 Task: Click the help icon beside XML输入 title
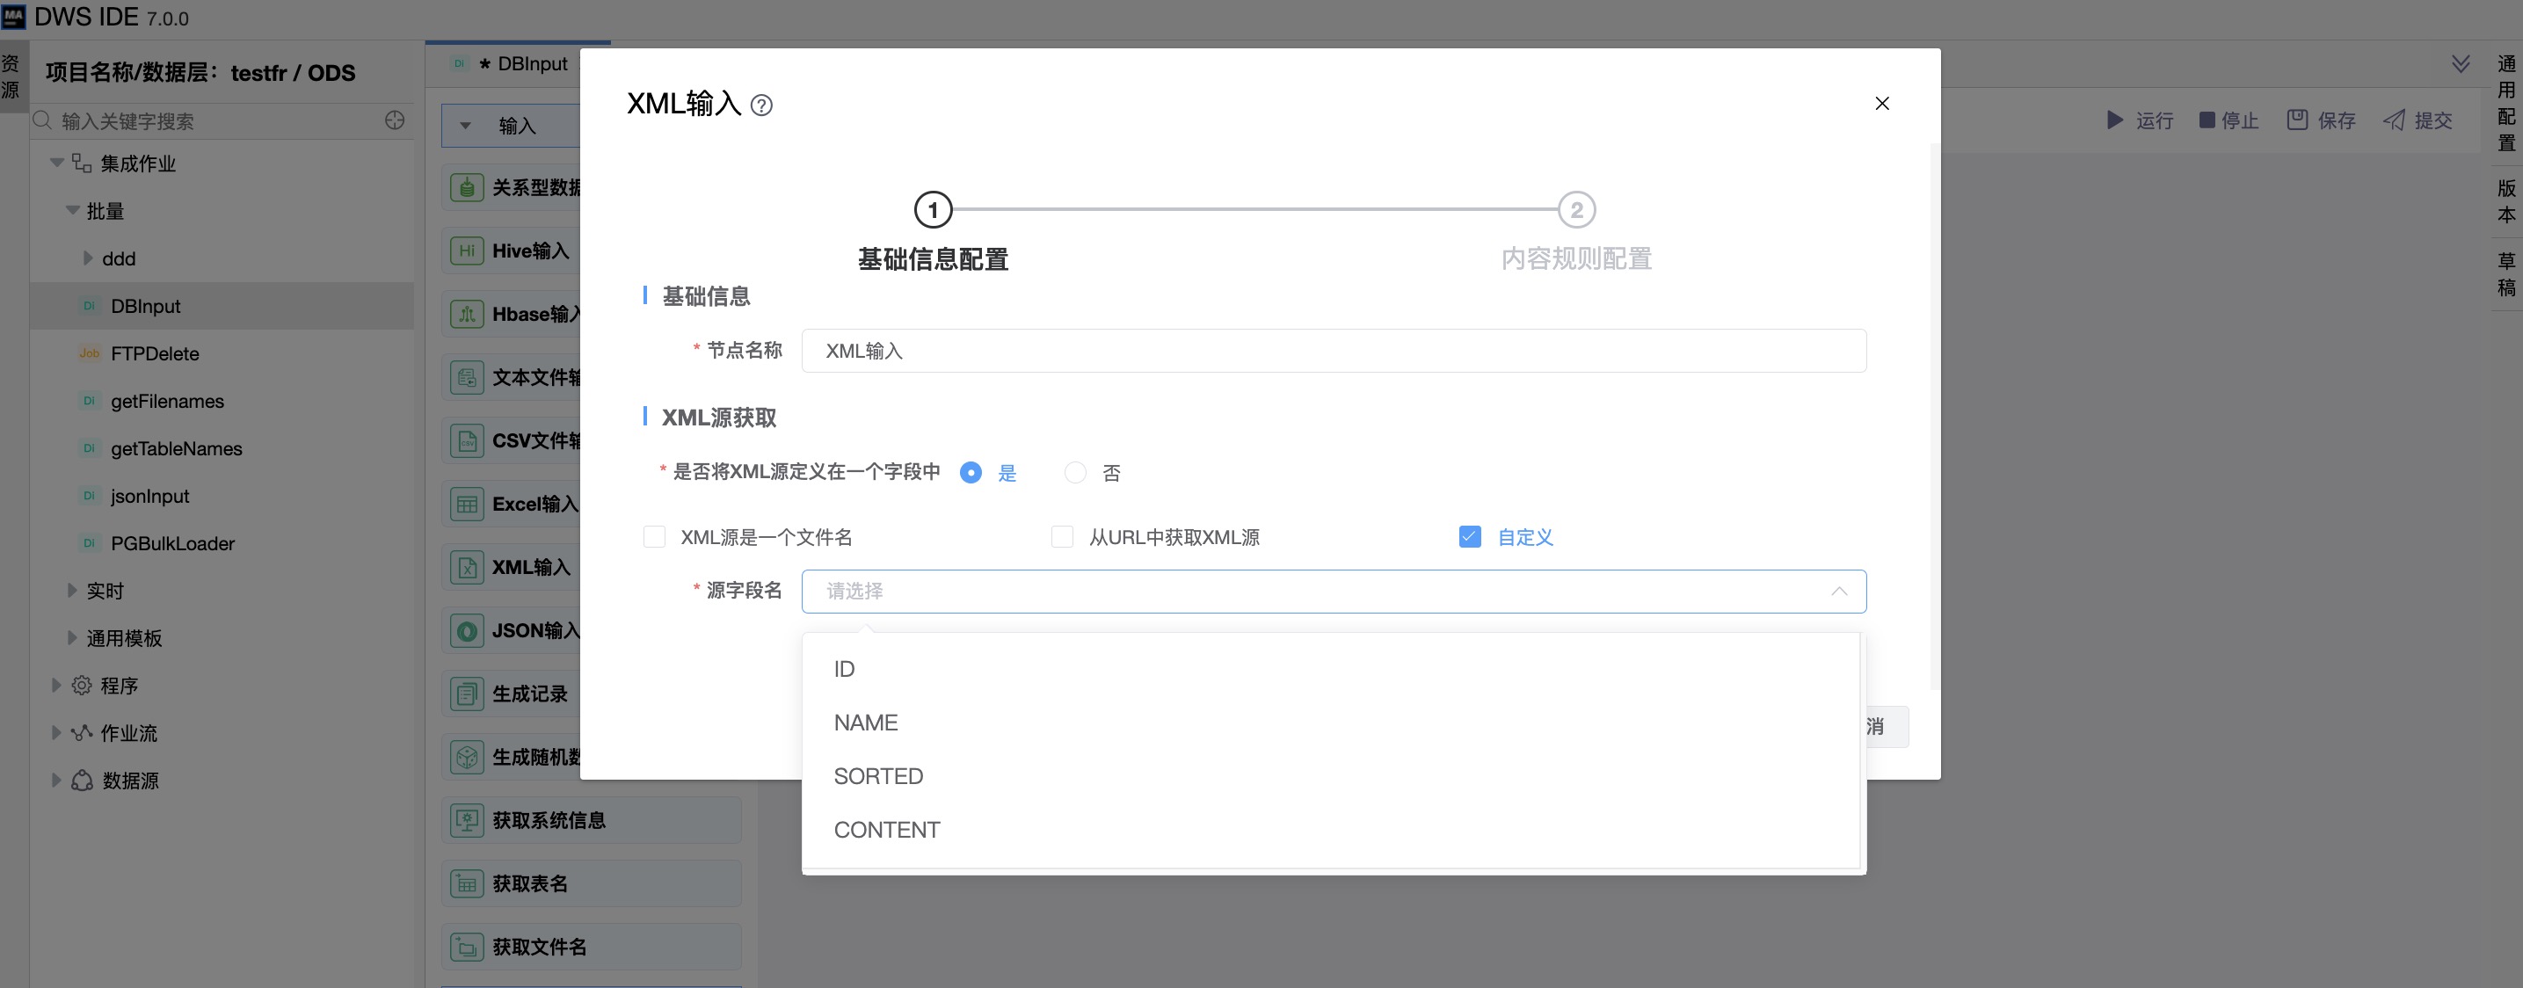coord(761,105)
